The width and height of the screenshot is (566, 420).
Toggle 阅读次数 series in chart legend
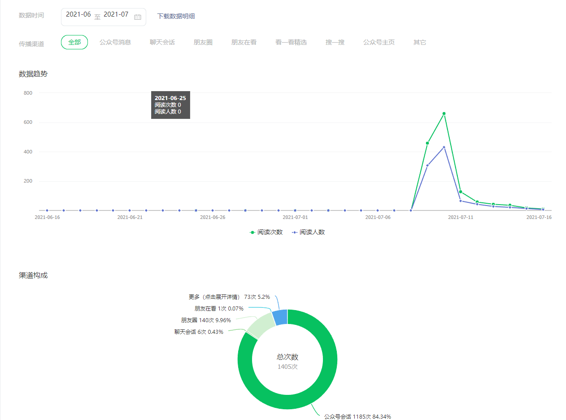click(x=267, y=232)
